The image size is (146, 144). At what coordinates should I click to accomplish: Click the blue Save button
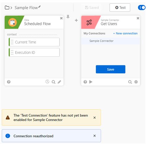(111, 69)
